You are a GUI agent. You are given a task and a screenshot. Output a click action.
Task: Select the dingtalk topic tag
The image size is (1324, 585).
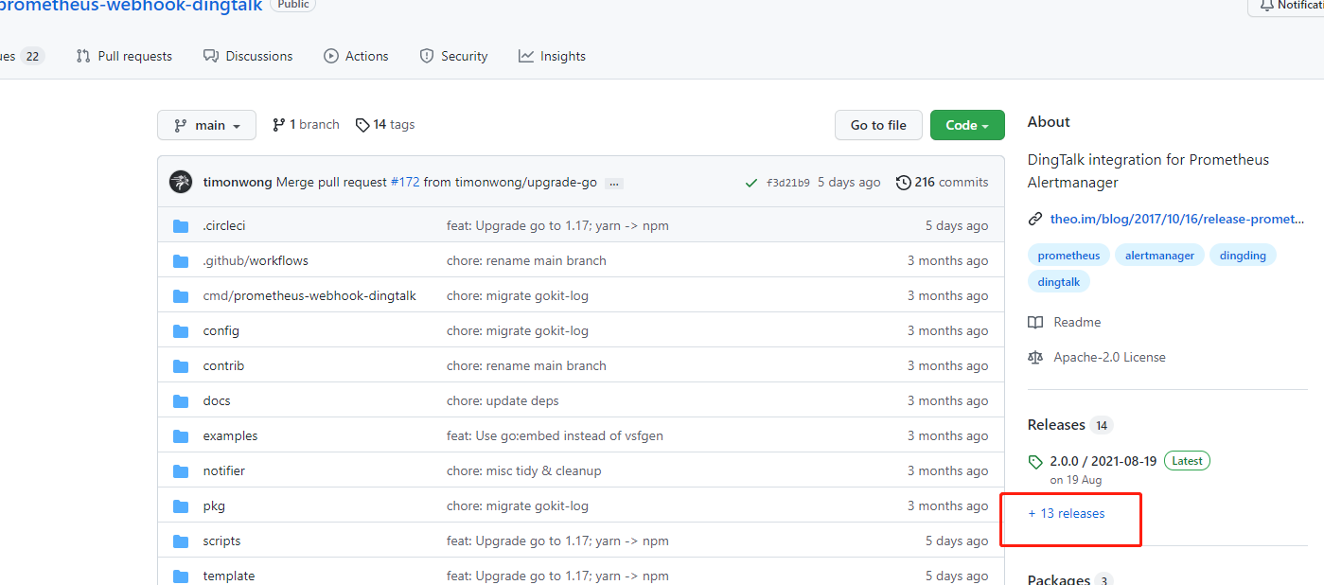(1059, 281)
